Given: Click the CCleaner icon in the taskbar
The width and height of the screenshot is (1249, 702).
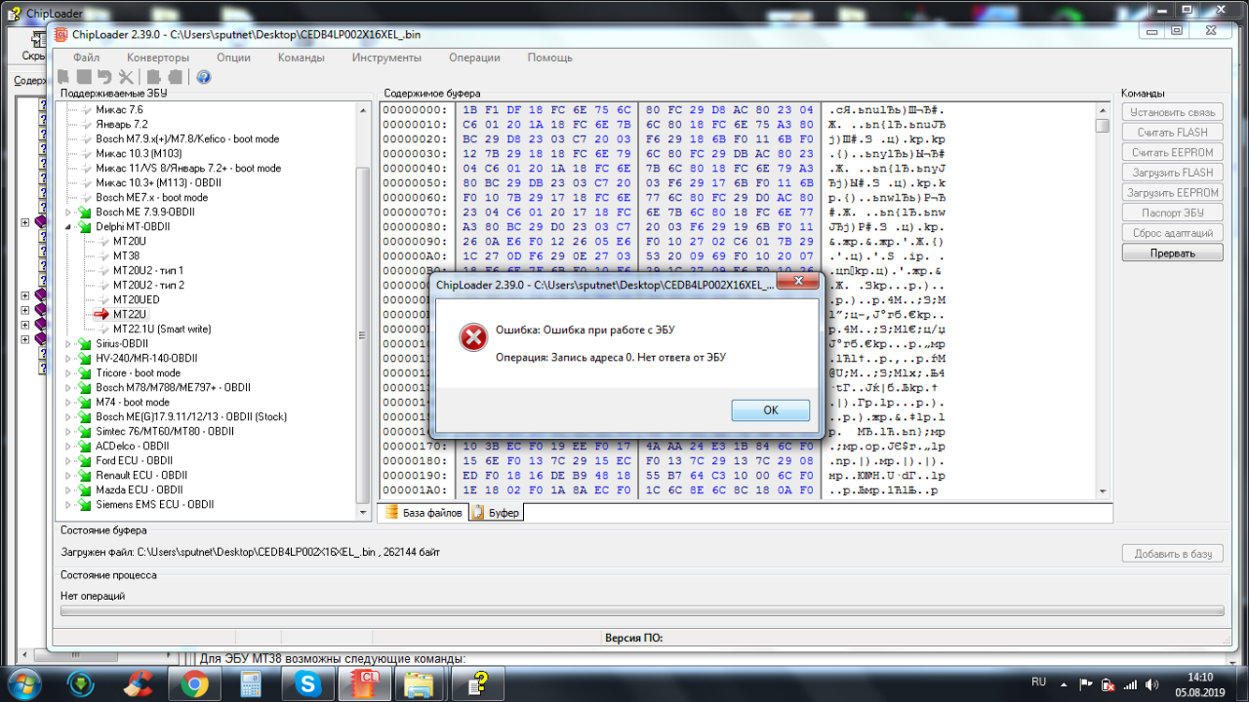Looking at the screenshot, I should pyautogui.click(x=137, y=683).
